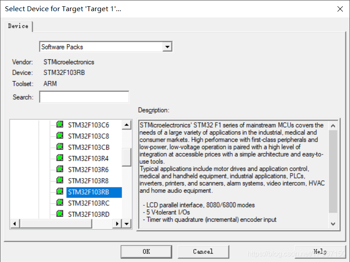Click the chip icon beside STM32F103RC
Screen dimensions: 350x262
(x=60, y=202)
